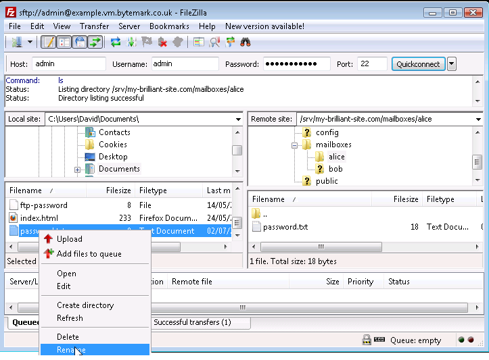
Task: Click in the Host field
Action: (69, 64)
